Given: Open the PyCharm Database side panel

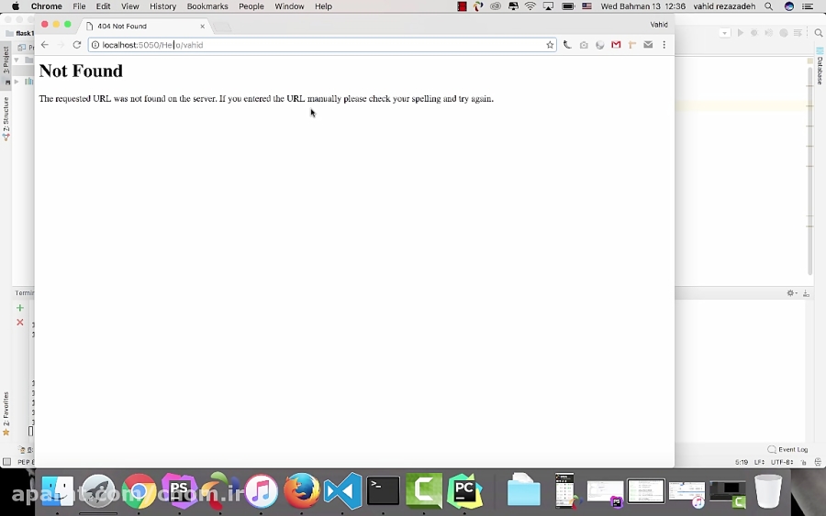Looking at the screenshot, I should click(x=820, y=71).
